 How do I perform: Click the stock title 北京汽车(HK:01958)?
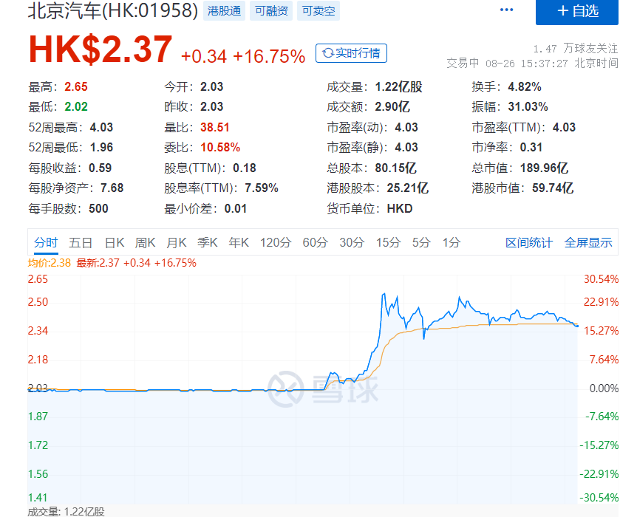(113, 10)
